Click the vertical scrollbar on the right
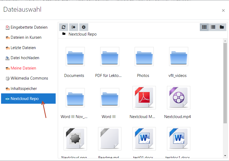This screenshot has width=229, height=161. (x=226, y=80)
